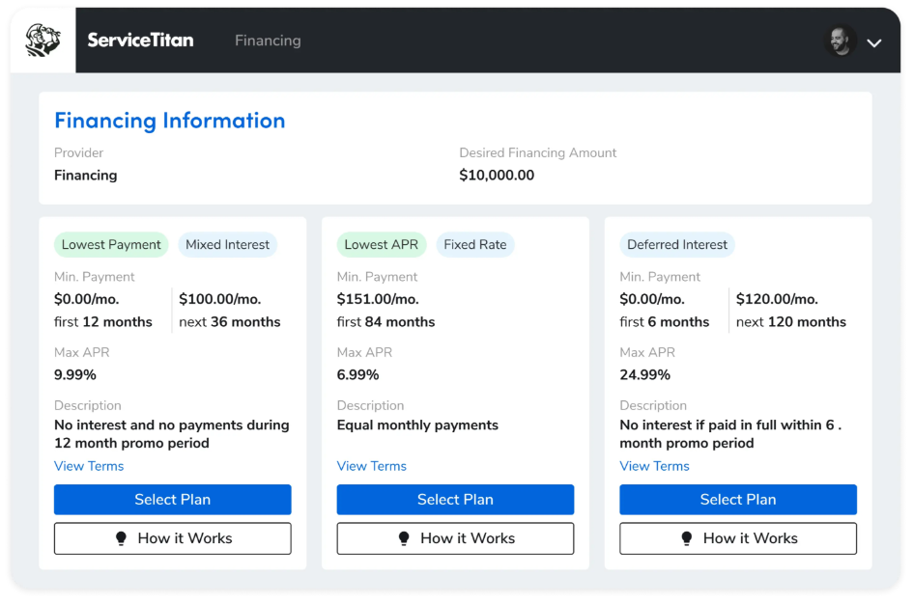Click the 'next 120 months' text

pos(790,321)
